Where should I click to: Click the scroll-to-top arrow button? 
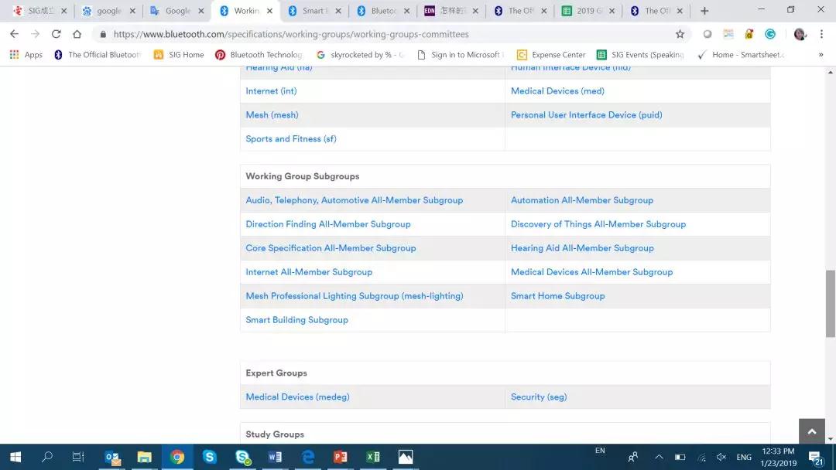pos(811,431)
